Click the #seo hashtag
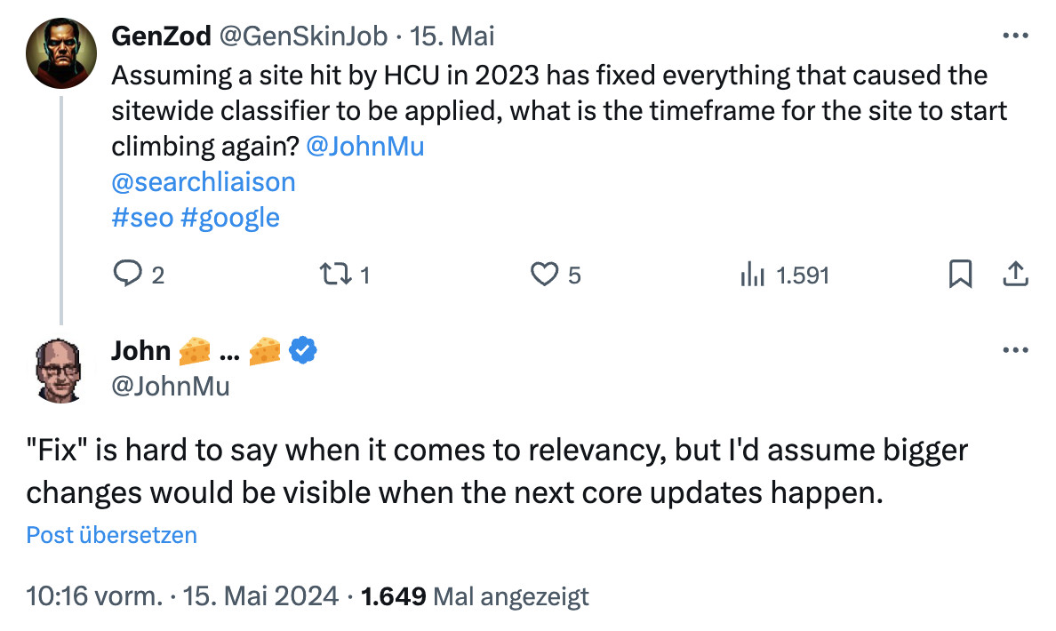The image size is (1056, 631). pyautogui.click(x=141, y=217)
